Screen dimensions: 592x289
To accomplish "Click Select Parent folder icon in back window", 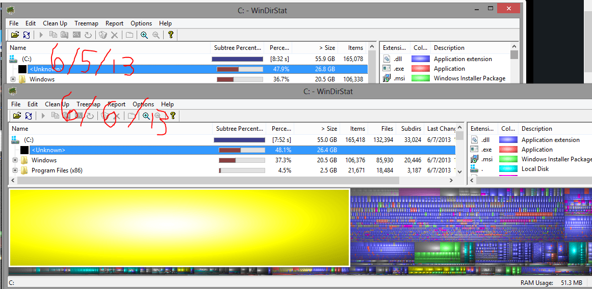I will coord(129,35).
